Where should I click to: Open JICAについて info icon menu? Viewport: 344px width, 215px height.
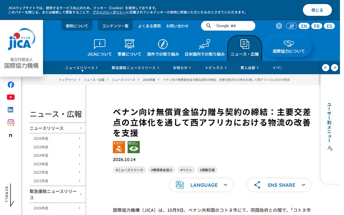pos(100,48)
